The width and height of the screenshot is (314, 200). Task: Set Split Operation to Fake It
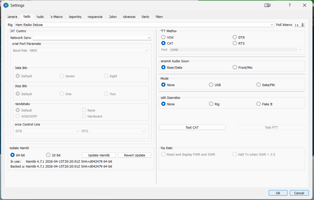(x=264, y=104)
